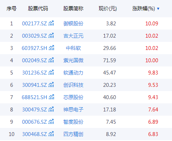Image resolution: width=172 pixels, height=141 pixels.
Task: Sort by 涨跌幅(%) column header
Action: click(x=144, y=8)
